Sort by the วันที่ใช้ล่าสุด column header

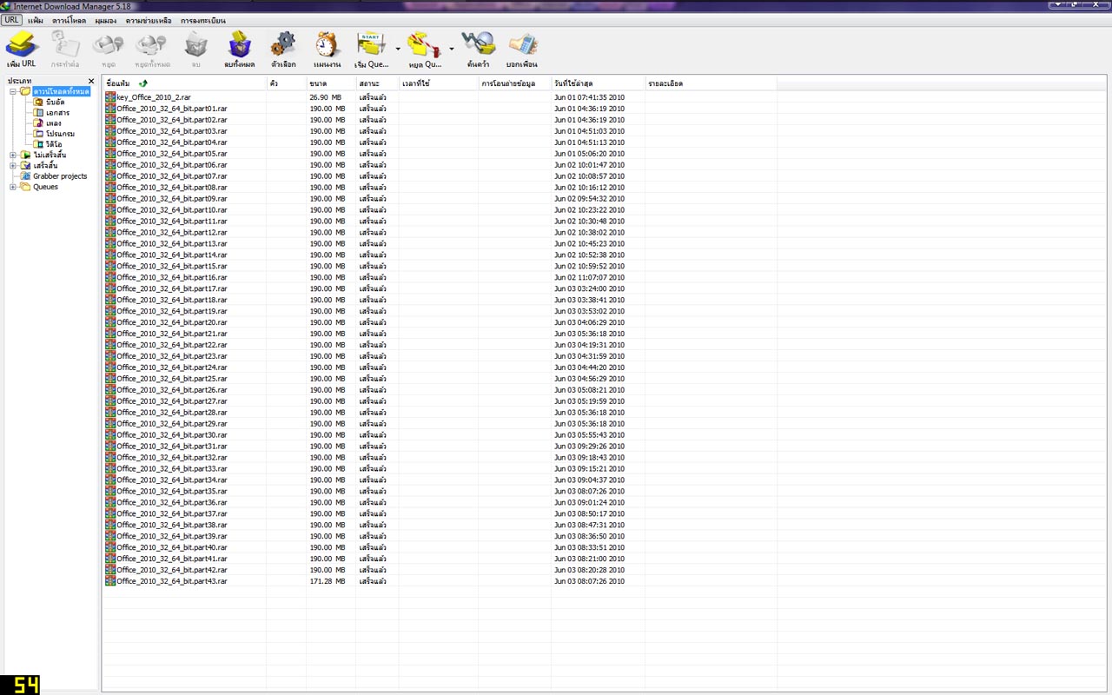[598, 83]
